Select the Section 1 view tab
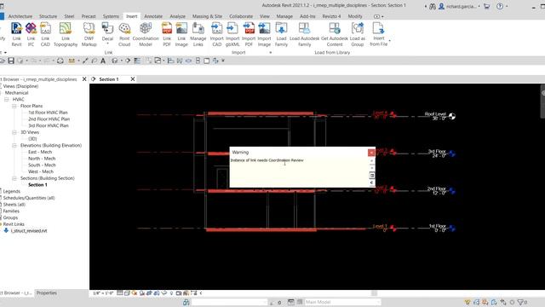 click(x=109, y=79)
